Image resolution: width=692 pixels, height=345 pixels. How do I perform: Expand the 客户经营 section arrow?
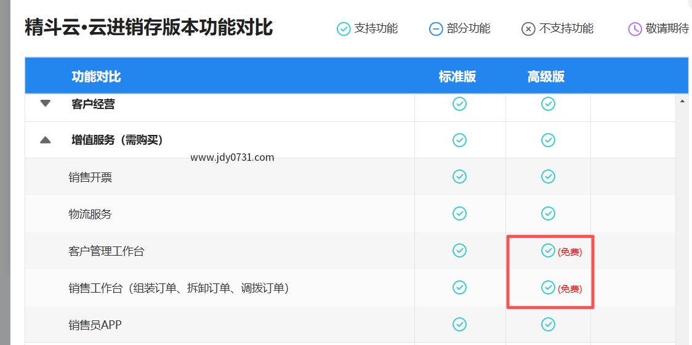45,103
